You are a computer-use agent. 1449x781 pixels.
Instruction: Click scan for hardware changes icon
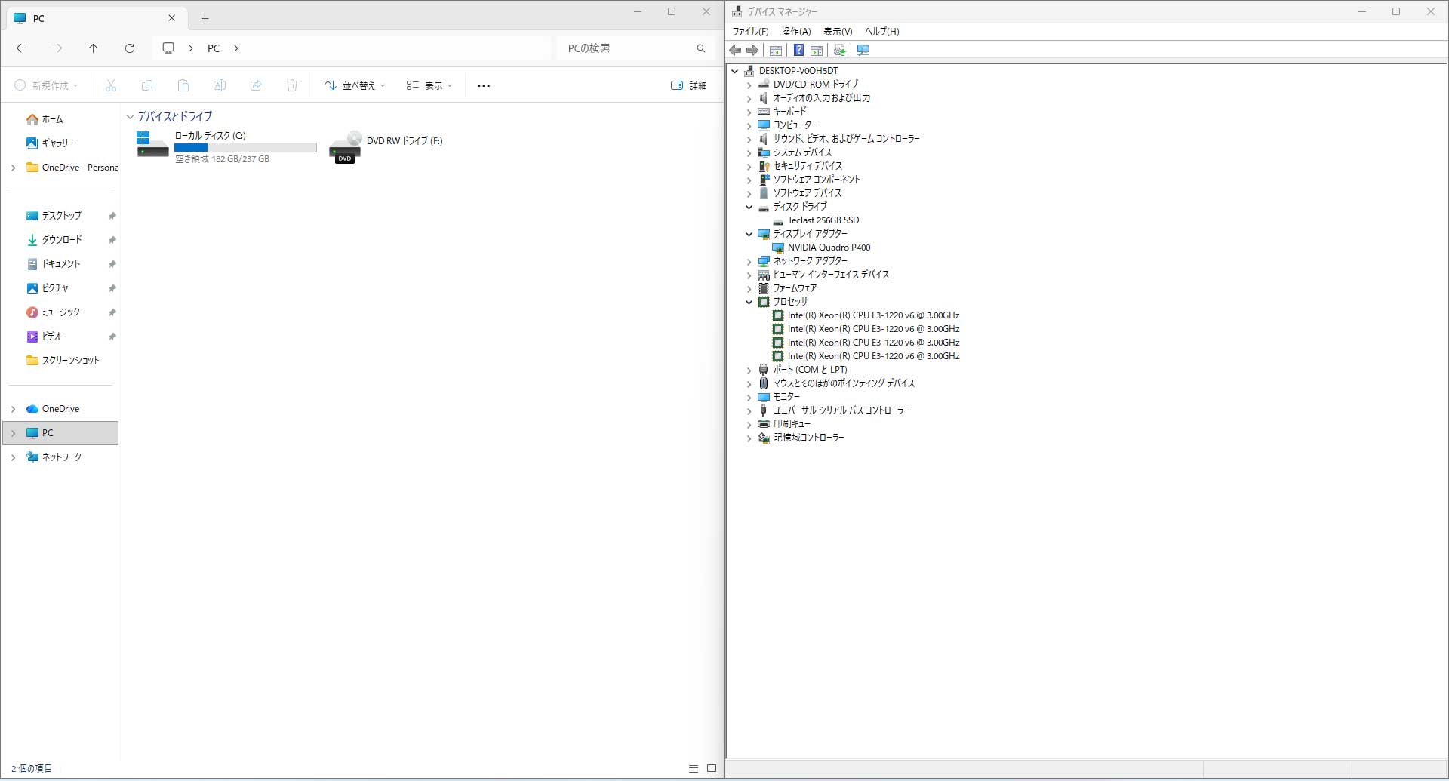tap(863, 51)
